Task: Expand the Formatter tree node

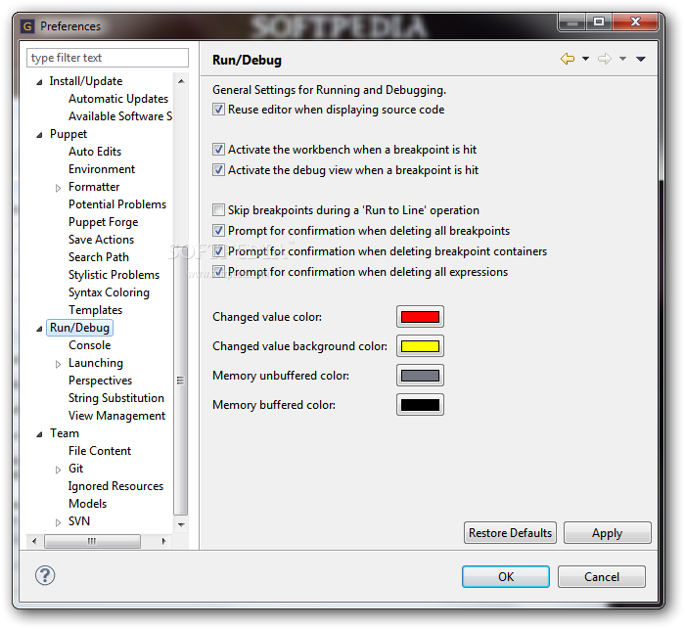Action: 58,188
